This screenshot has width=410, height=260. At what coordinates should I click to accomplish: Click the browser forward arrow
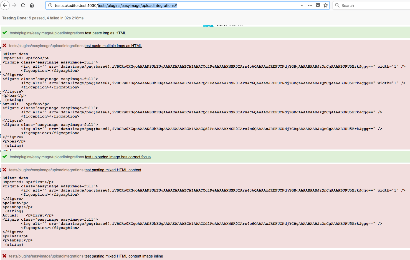pyautogui.click(x=14, y=5)
